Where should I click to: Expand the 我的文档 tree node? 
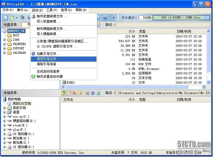5,108
